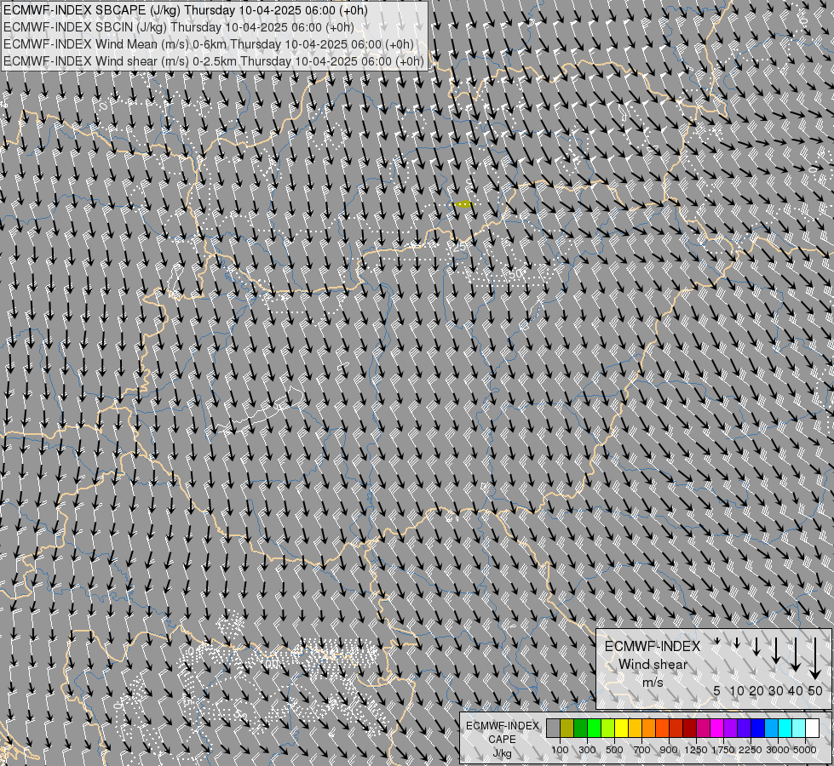Click the 5000 label under CAPE colorbar
The height and width of the screenshot is (766, 834).
[x=805, y=750]
